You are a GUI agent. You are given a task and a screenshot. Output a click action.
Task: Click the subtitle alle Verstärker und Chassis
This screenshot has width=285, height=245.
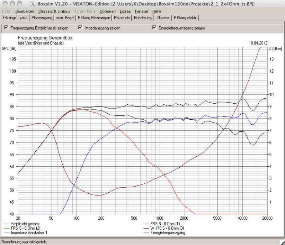click(41, 43)
